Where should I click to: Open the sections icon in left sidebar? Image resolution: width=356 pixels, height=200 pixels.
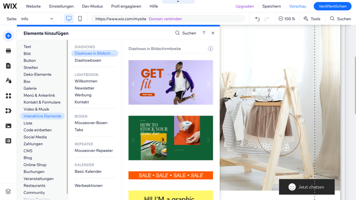(8, 51)
